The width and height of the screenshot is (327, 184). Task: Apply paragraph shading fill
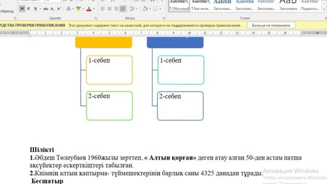[x=145, y=9]
